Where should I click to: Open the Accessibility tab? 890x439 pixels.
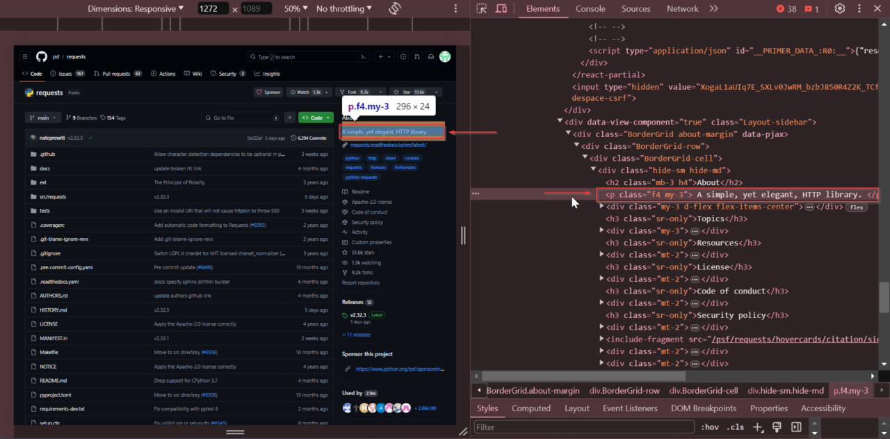click(x=823, y=408)
